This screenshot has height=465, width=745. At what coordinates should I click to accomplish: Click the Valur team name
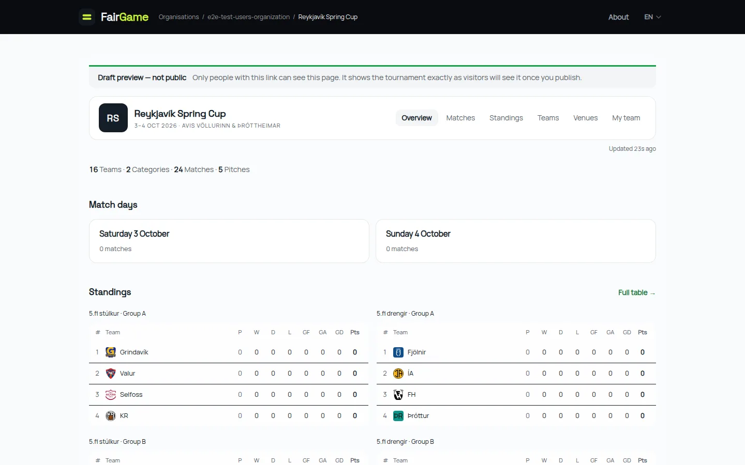[x=127, y=374]
